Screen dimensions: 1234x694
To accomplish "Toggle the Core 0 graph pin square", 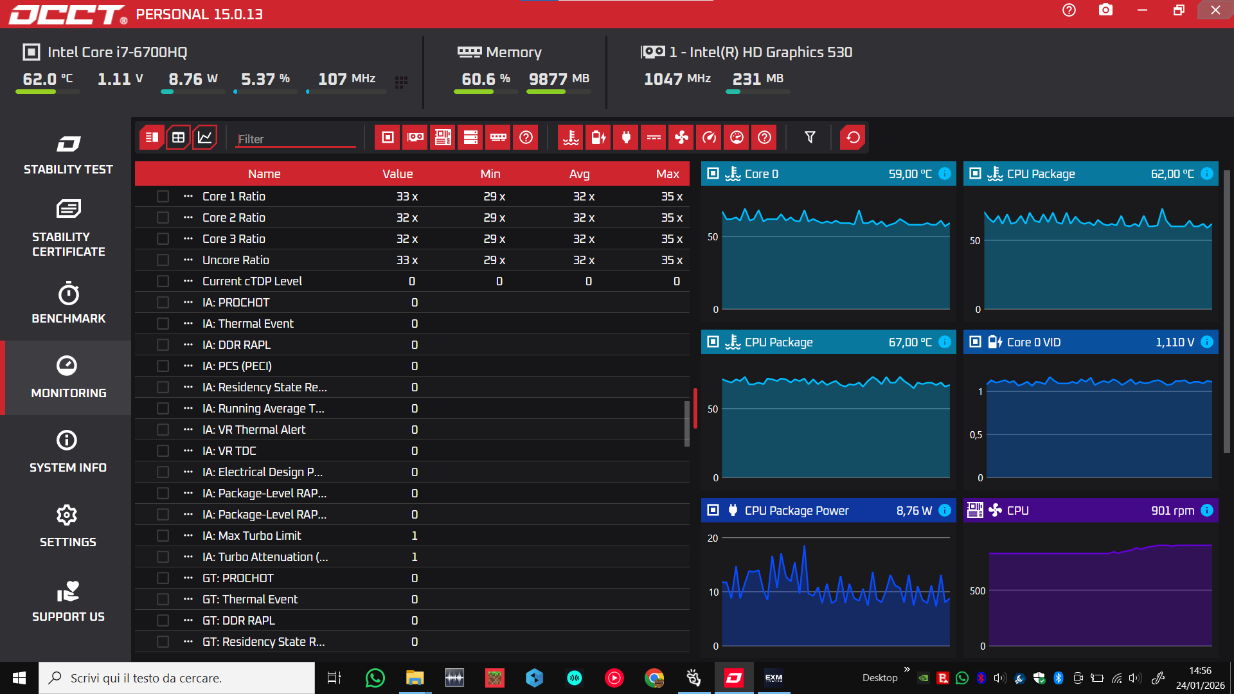I will point(713,173).
